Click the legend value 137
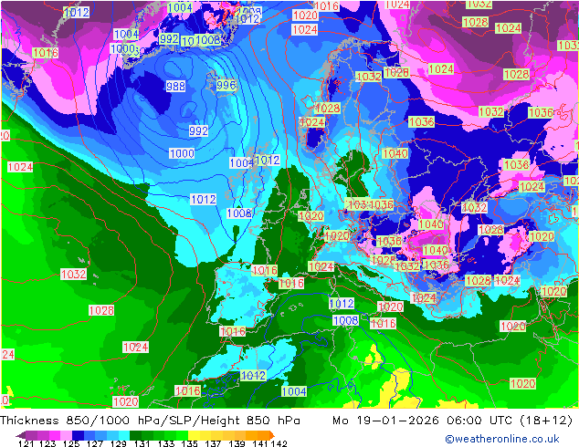 tap(213, 443)
